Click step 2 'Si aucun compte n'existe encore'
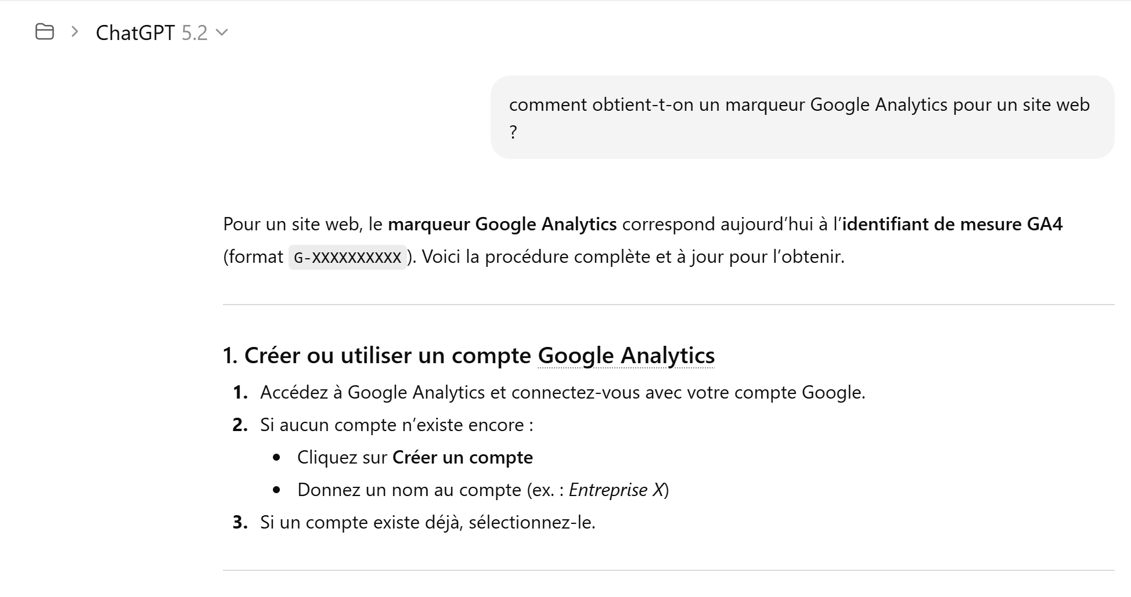 [396, 425]
